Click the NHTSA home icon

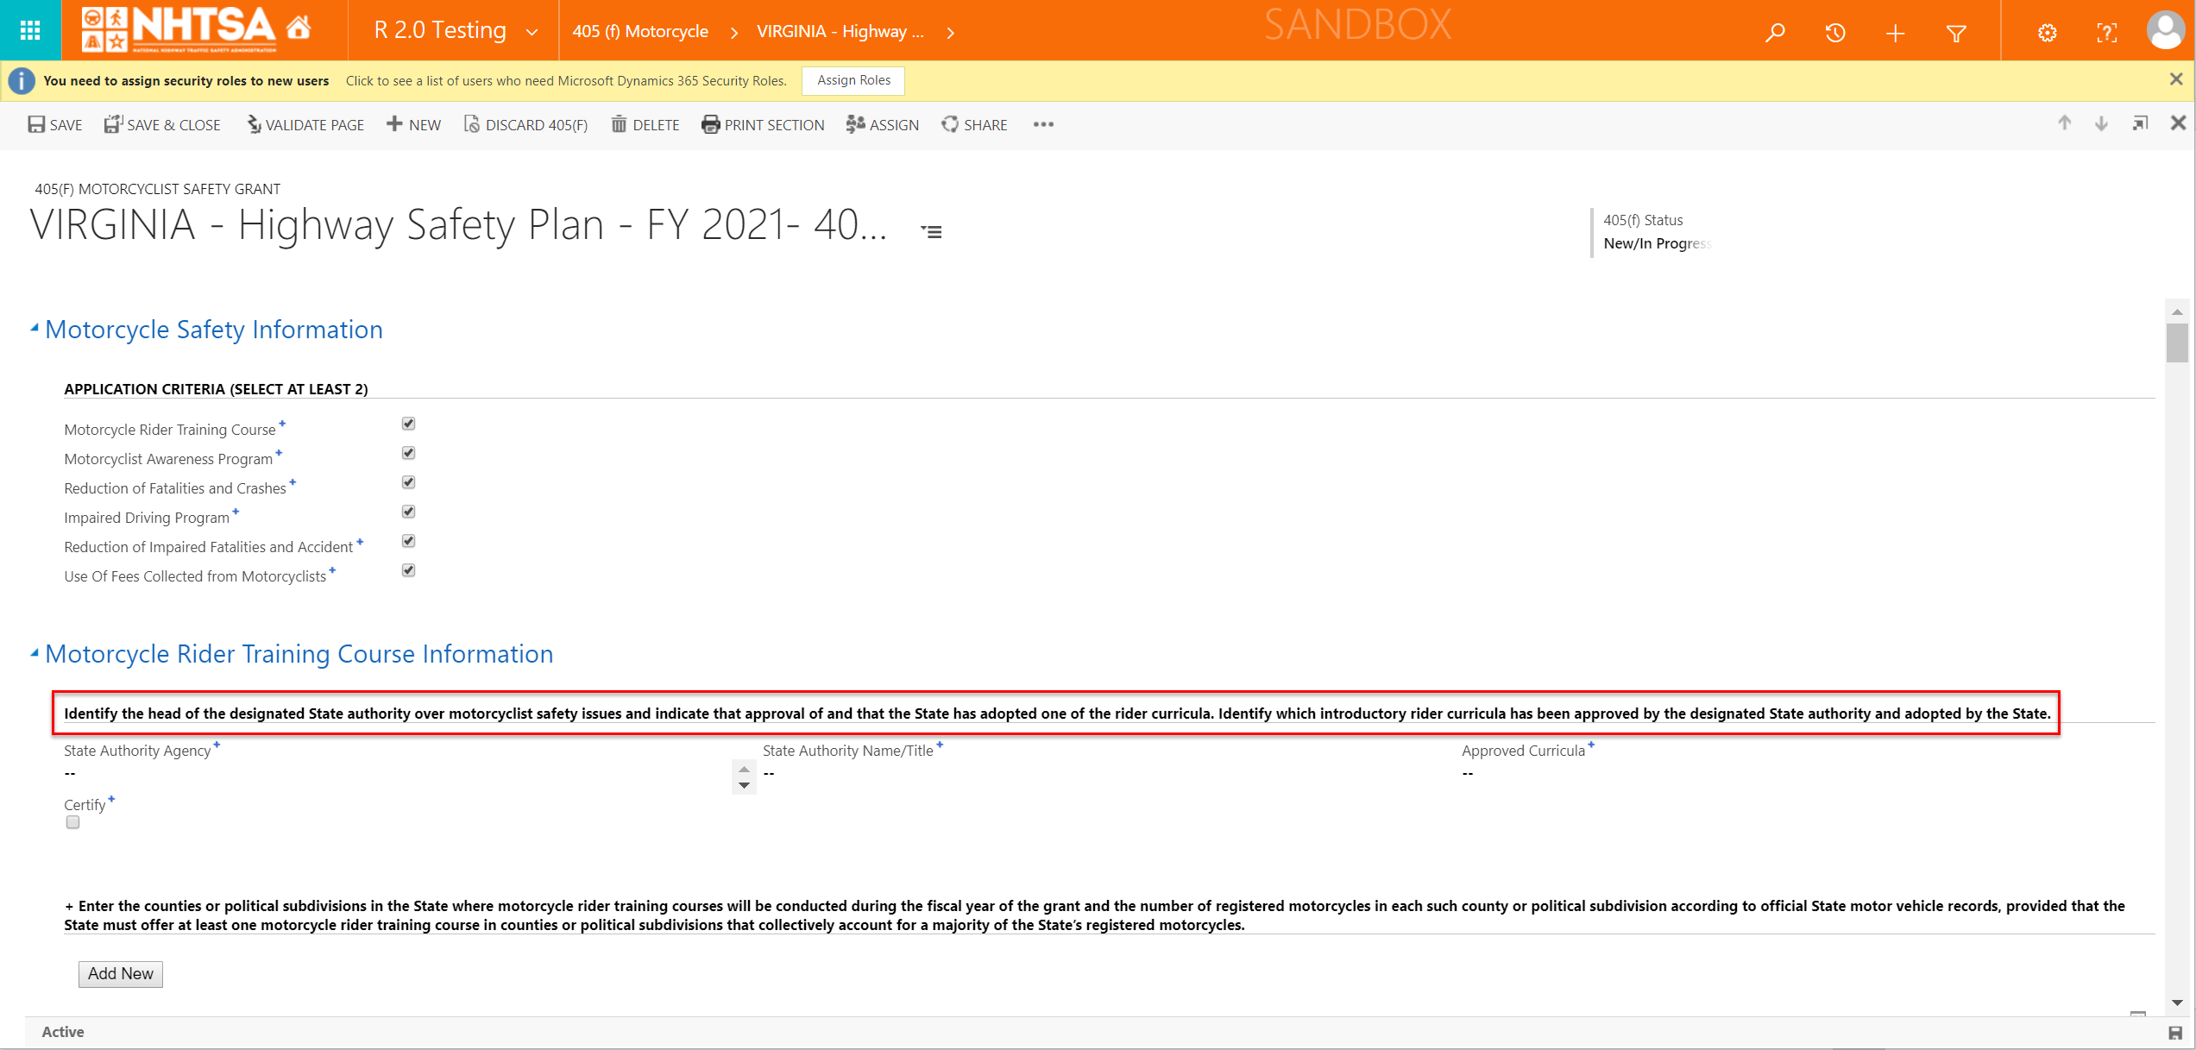pos(299,28)
